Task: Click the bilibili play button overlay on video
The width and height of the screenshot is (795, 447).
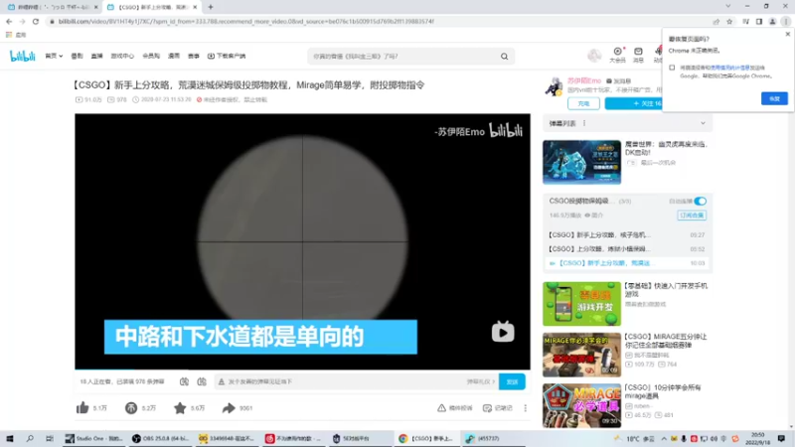Action: click(503, 333)
